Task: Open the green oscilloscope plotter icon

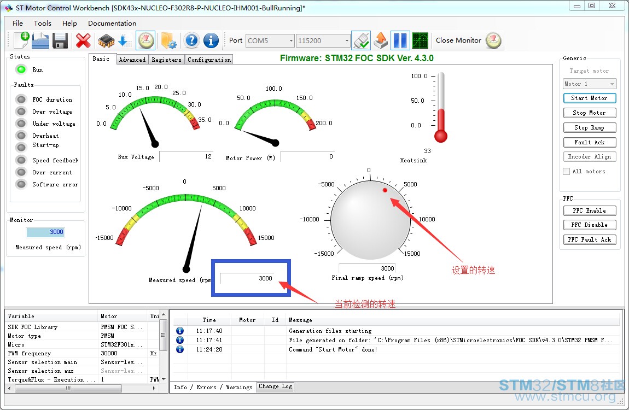Action: coord(420,40)
